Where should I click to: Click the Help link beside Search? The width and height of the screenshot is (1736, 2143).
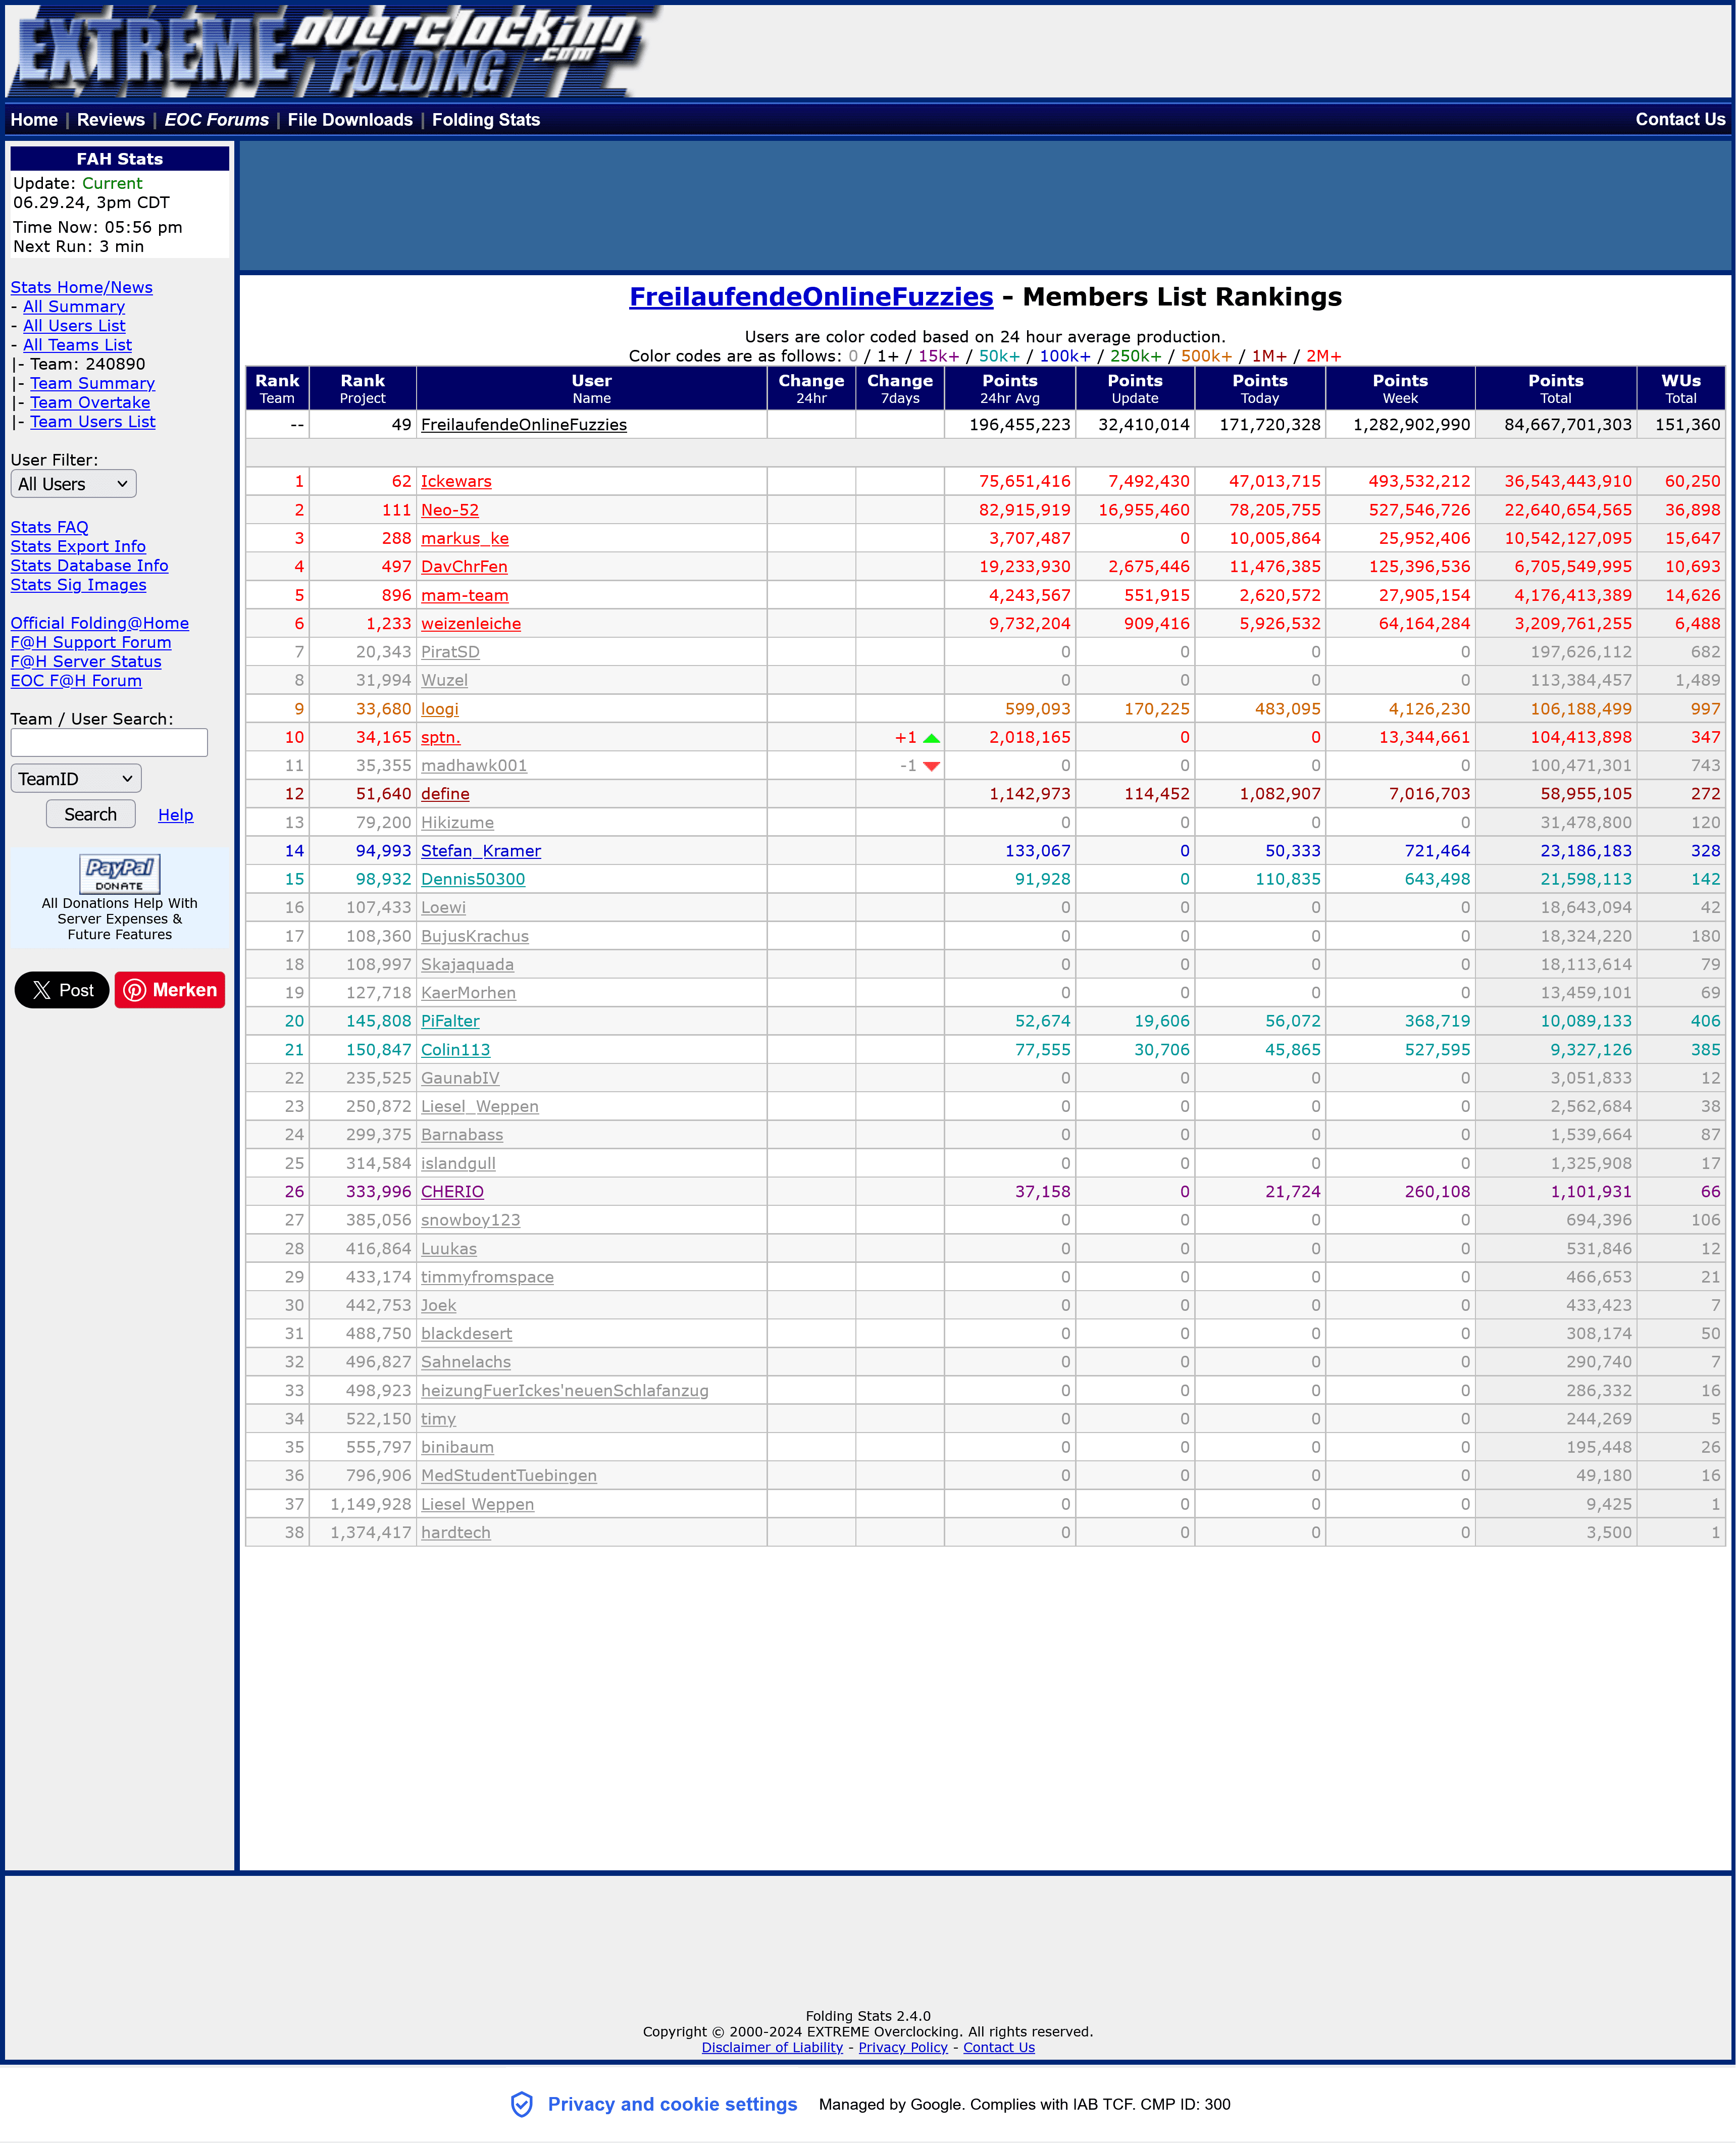coord(175,815)
